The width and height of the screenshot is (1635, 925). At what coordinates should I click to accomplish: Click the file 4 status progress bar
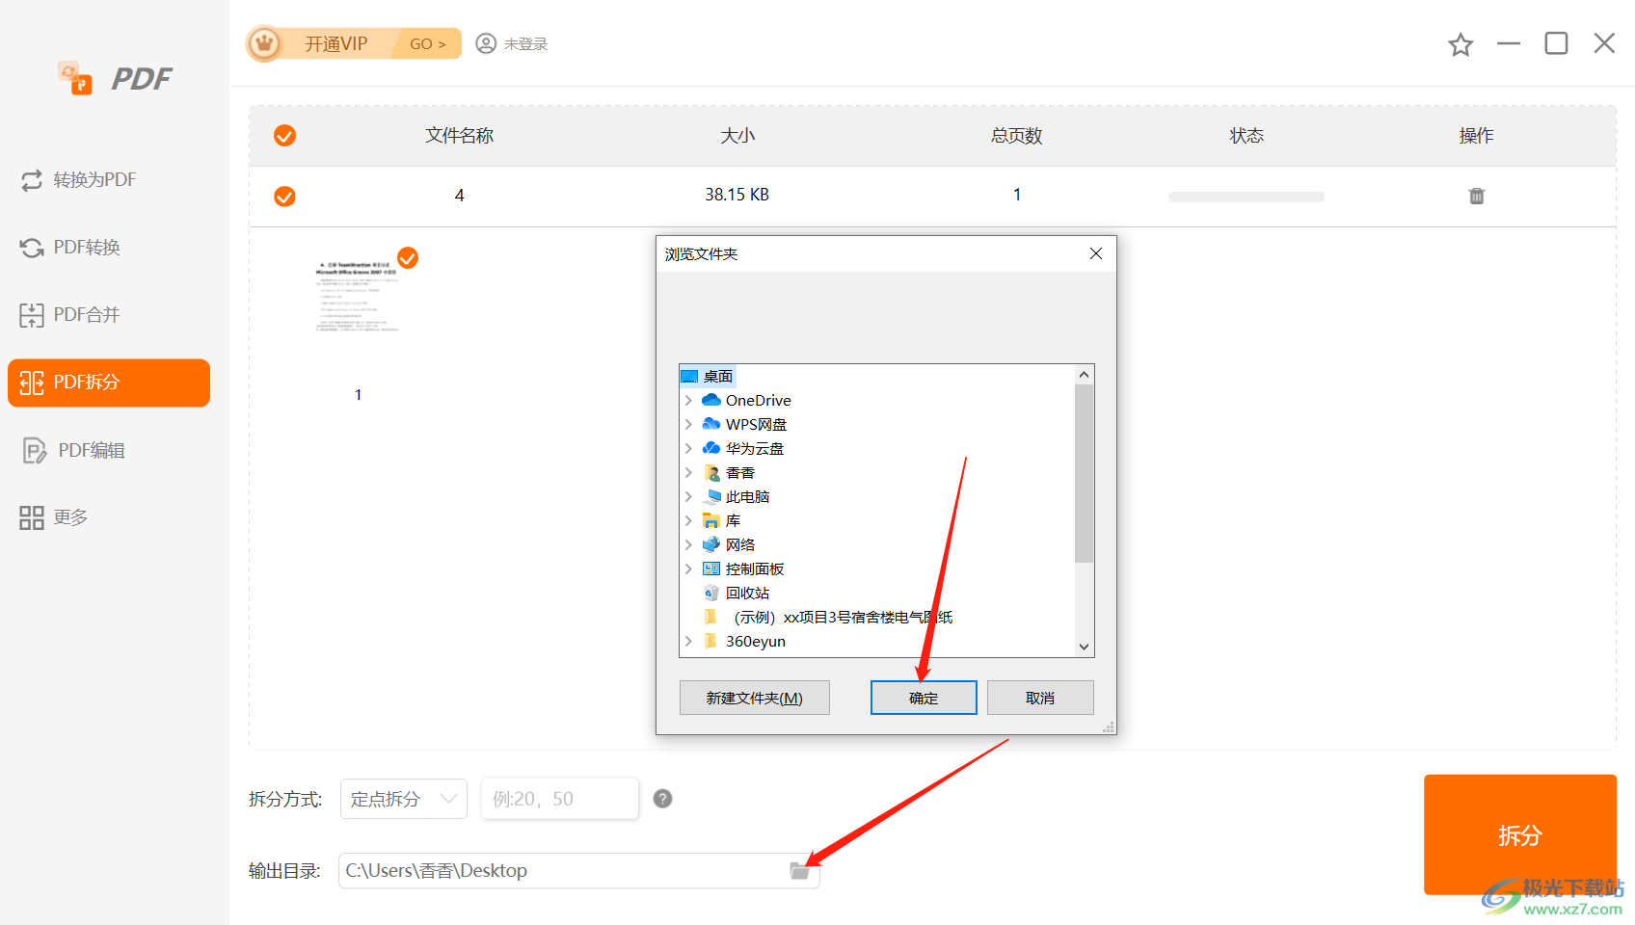(x=1246, y=197)
